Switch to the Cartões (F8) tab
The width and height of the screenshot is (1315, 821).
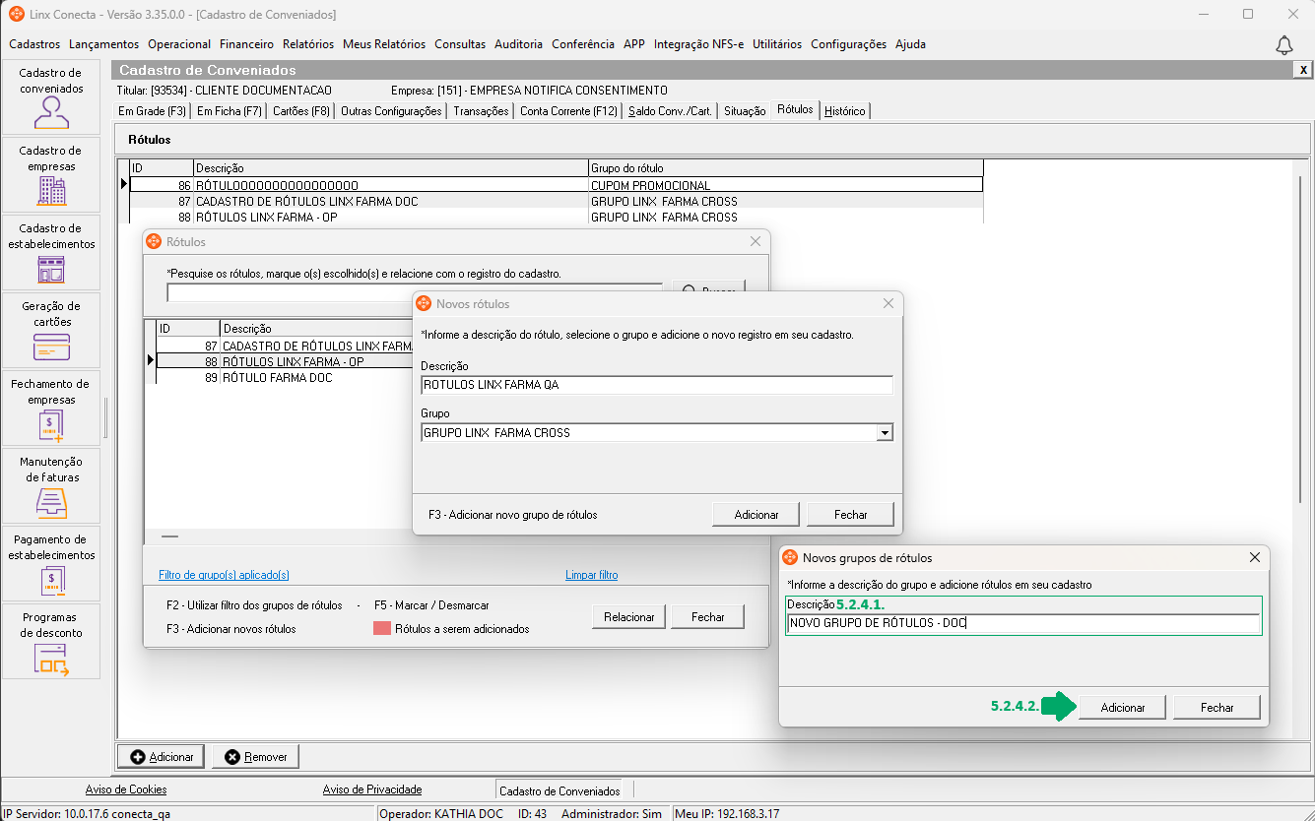click(x=301, y=111)
